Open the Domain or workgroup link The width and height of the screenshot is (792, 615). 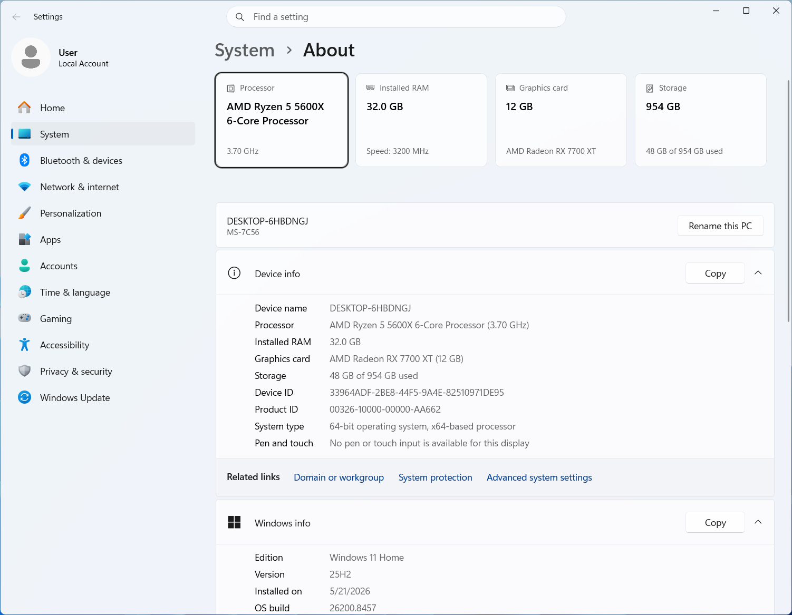339,477
